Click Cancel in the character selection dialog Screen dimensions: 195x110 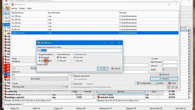coord(115,68)
